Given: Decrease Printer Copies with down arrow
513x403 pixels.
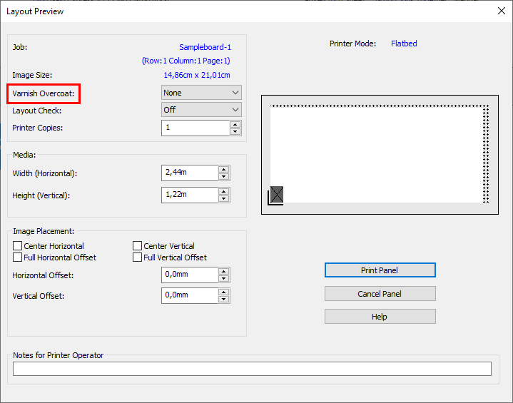Looking at the screenshot, I should [235, 131].
